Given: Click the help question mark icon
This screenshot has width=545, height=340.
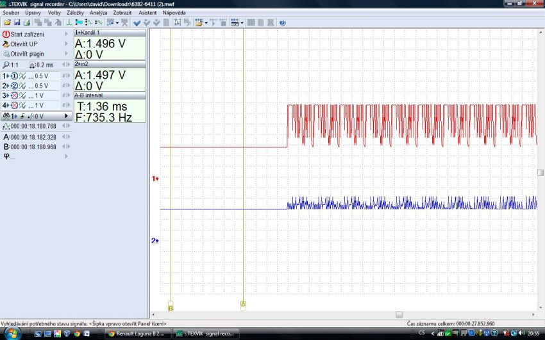Looking at the screenshot, I should tap(283, 23).
